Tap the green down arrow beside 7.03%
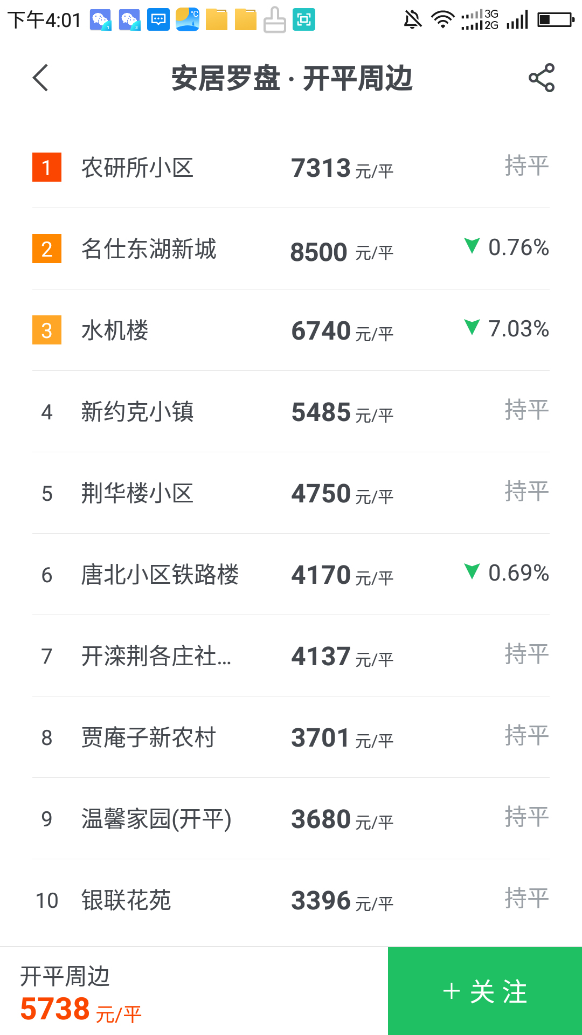The image size is (582, 1035). tap(472, 327)
